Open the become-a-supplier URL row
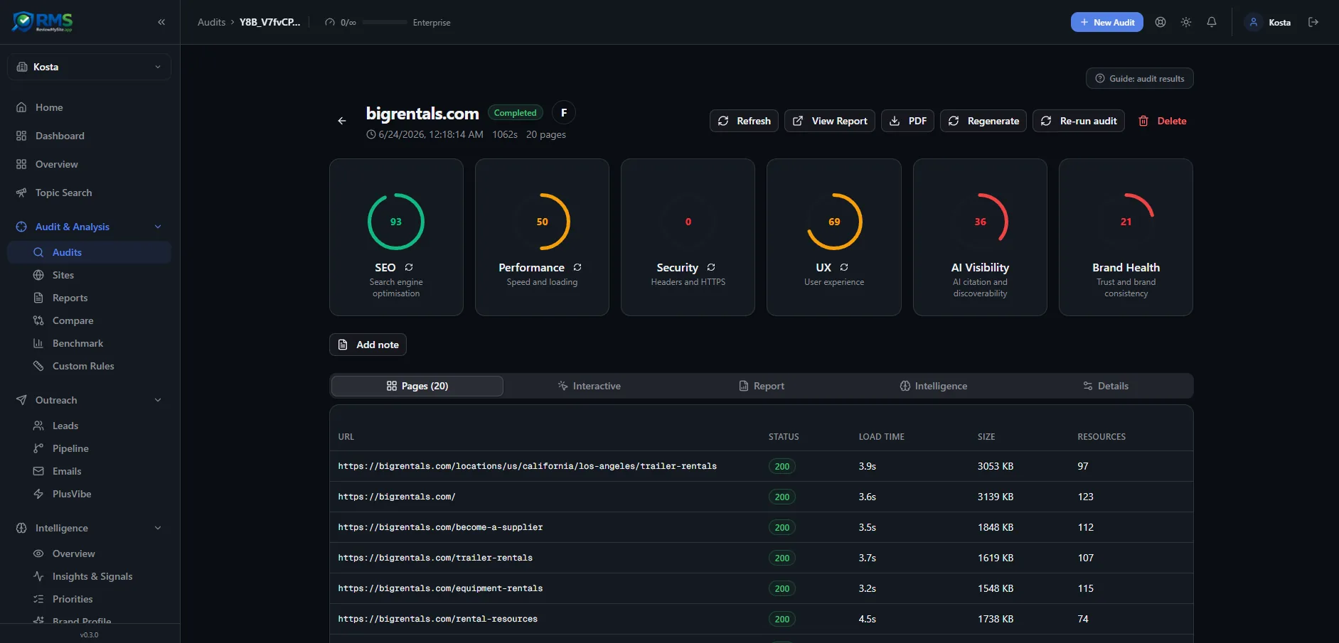 [x=761, y=527]
